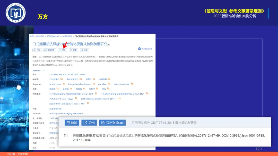The image size is (278, 156).
Task: Click chart icon beside keyword 门式起重机
Action: [x=62, y=79]
